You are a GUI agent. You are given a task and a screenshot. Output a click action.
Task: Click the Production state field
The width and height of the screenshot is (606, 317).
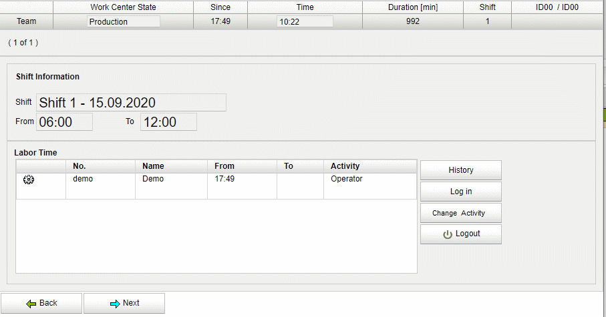point(124,21)
